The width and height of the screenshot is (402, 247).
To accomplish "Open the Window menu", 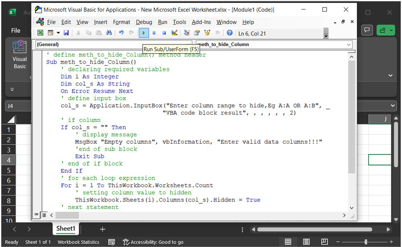I will 227,22.
